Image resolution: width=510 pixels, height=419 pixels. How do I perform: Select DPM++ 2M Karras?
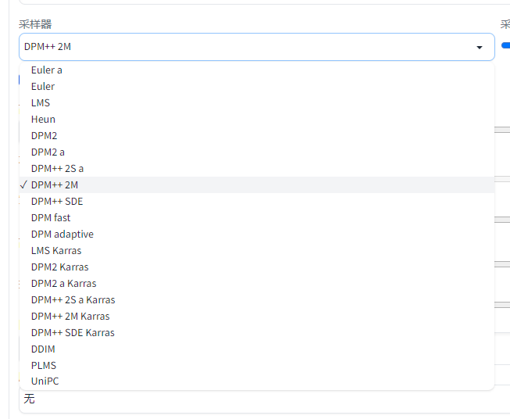click(70, 317)
